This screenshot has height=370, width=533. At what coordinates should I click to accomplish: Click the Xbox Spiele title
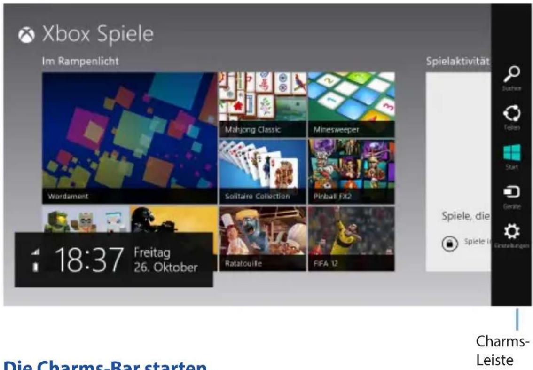point(98,34)
